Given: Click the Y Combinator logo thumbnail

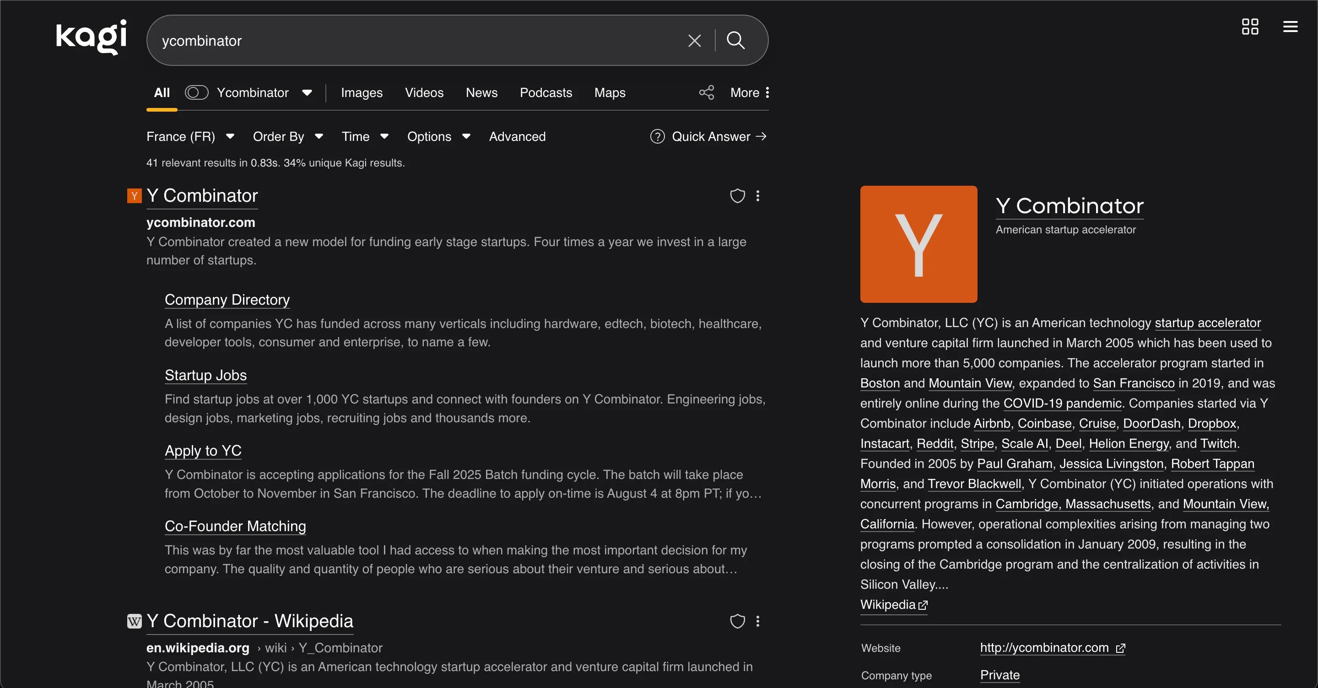Looking at the screenshot, I should click(x=918, y=244).
